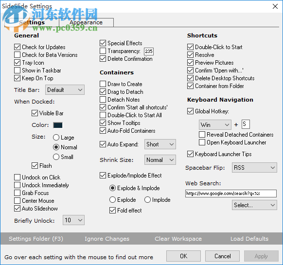Click the hotkey letter field S

pyautogui.click(x=246, y=124)
